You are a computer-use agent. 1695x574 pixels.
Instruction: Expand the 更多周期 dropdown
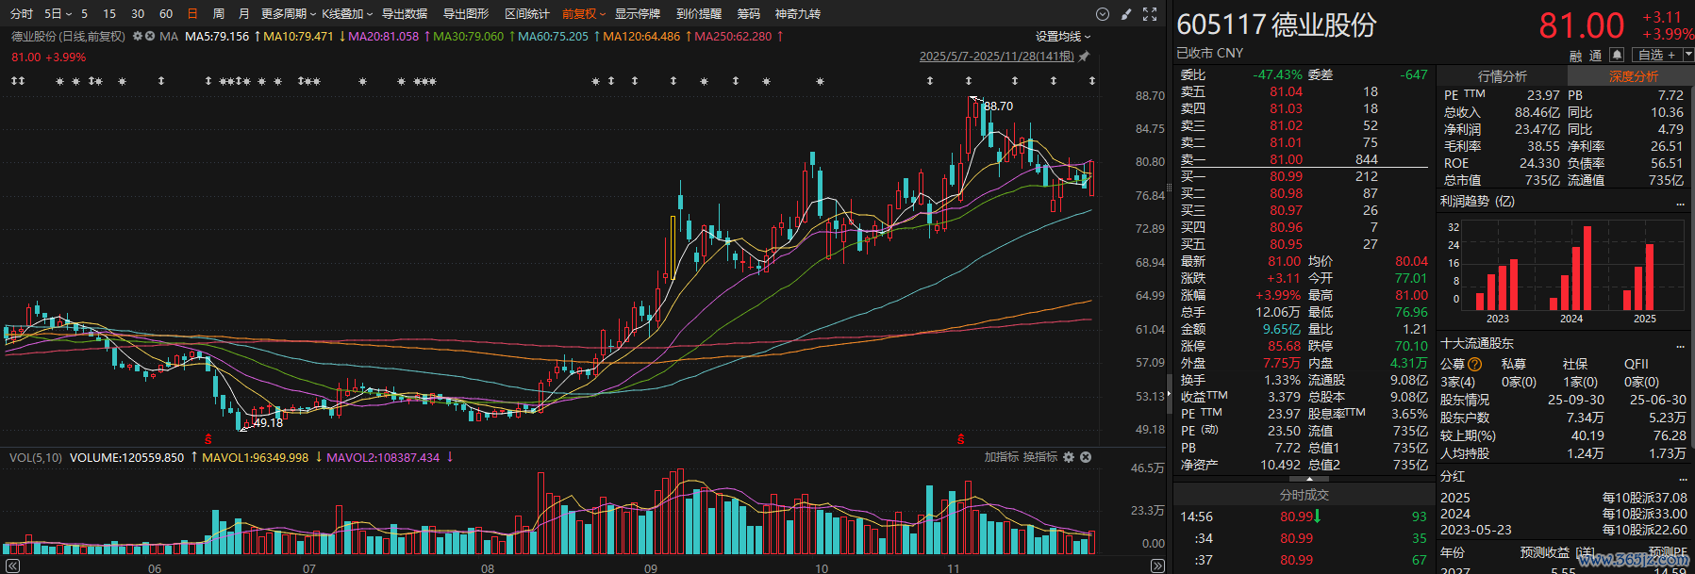click(288, 14)
